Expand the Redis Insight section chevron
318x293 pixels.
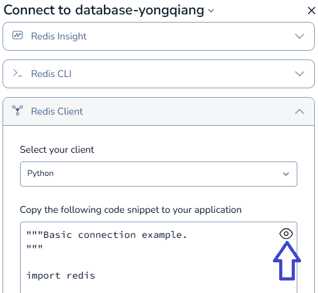point(299,36)
